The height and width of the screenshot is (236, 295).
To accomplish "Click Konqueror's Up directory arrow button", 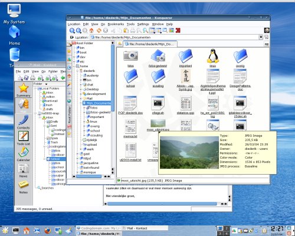I will point(72,31).
